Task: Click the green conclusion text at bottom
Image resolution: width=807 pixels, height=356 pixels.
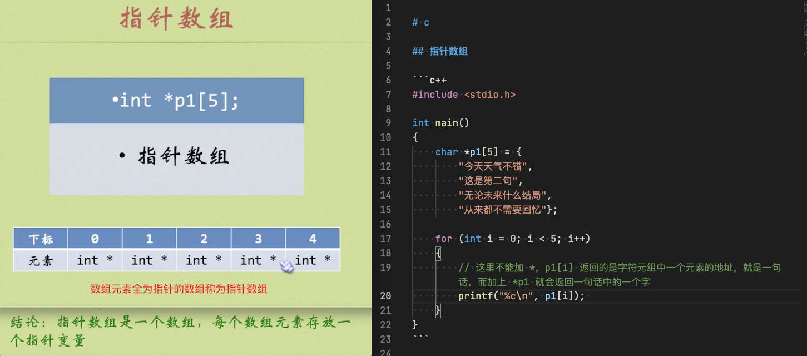Action: (181, 332)
